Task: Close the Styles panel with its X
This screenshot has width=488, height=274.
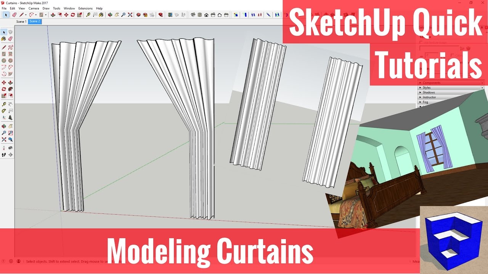Action: (482, 88)
